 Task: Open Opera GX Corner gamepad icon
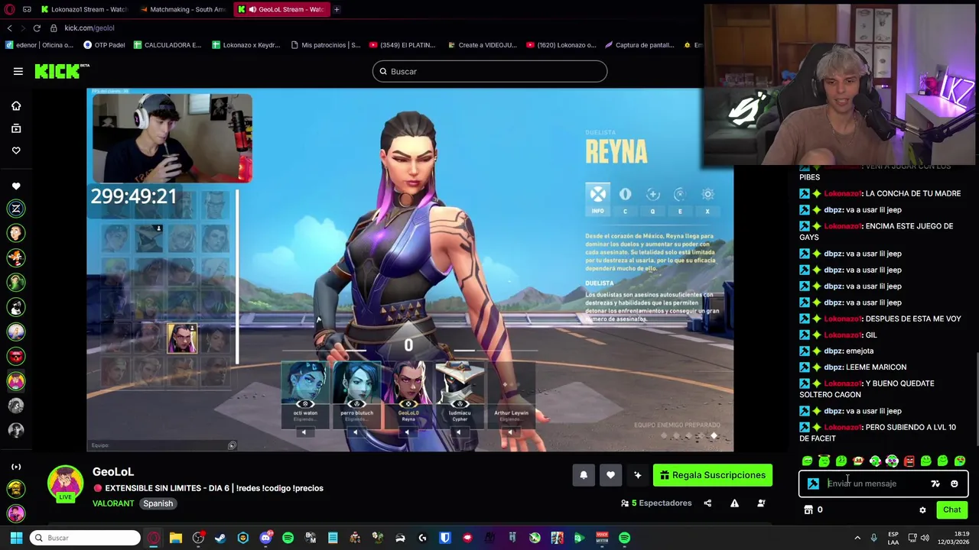click(27, 9)
